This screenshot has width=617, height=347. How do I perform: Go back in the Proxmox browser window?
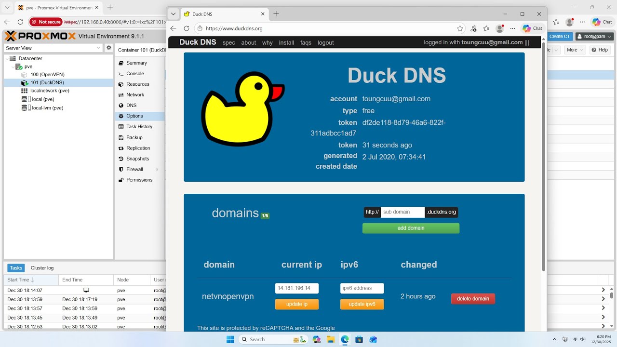(7, 22)
